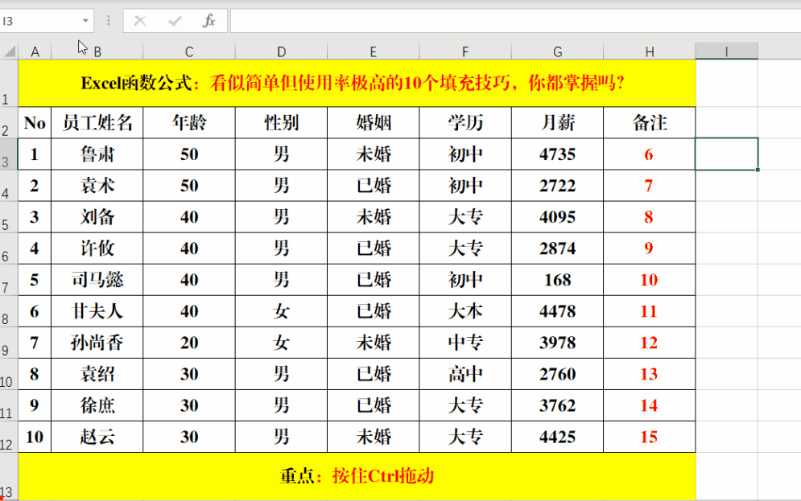Click inside the formula bar input
This screenshot has height=501, width=801.
point(515,21)
